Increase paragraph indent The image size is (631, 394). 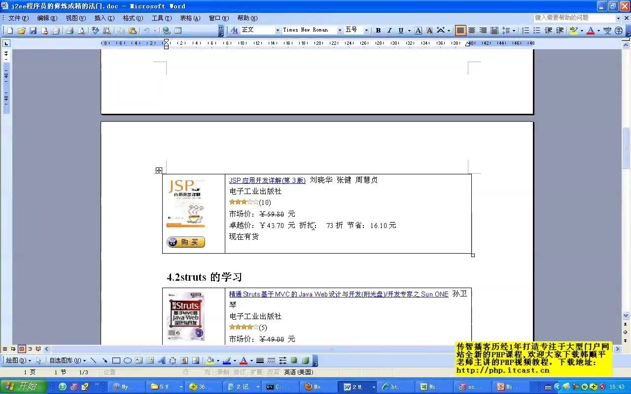(x=560, y=31)
